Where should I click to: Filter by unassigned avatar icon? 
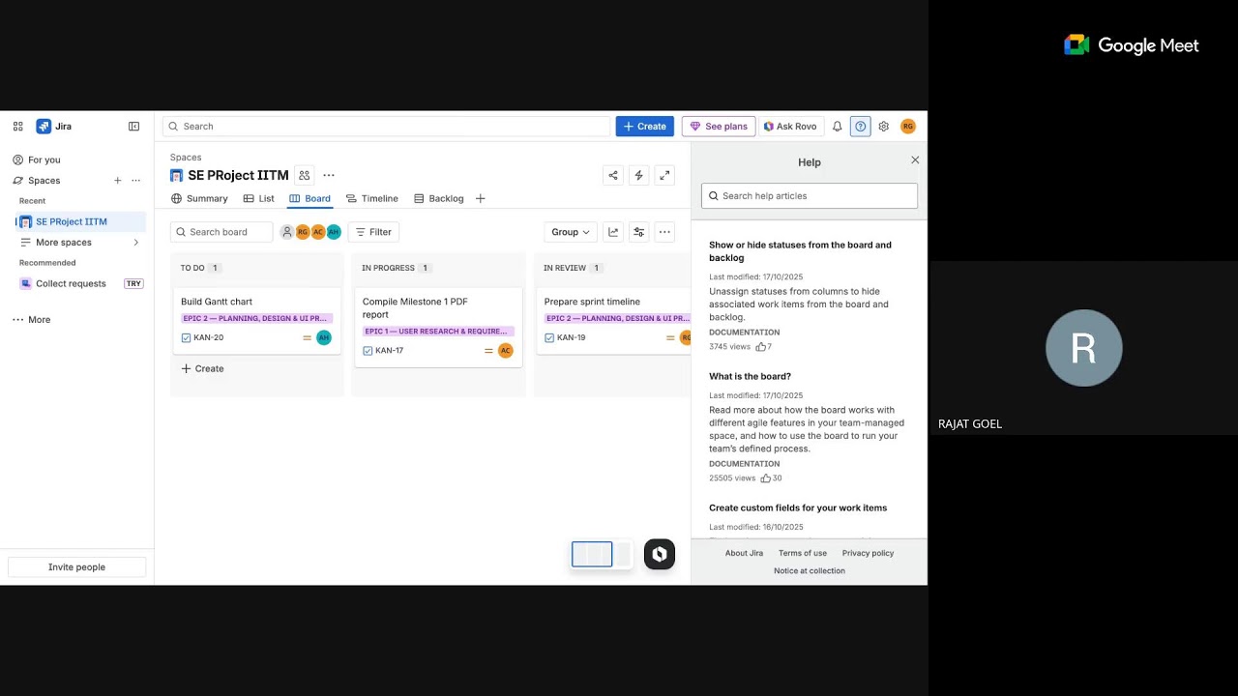[287, 232]
